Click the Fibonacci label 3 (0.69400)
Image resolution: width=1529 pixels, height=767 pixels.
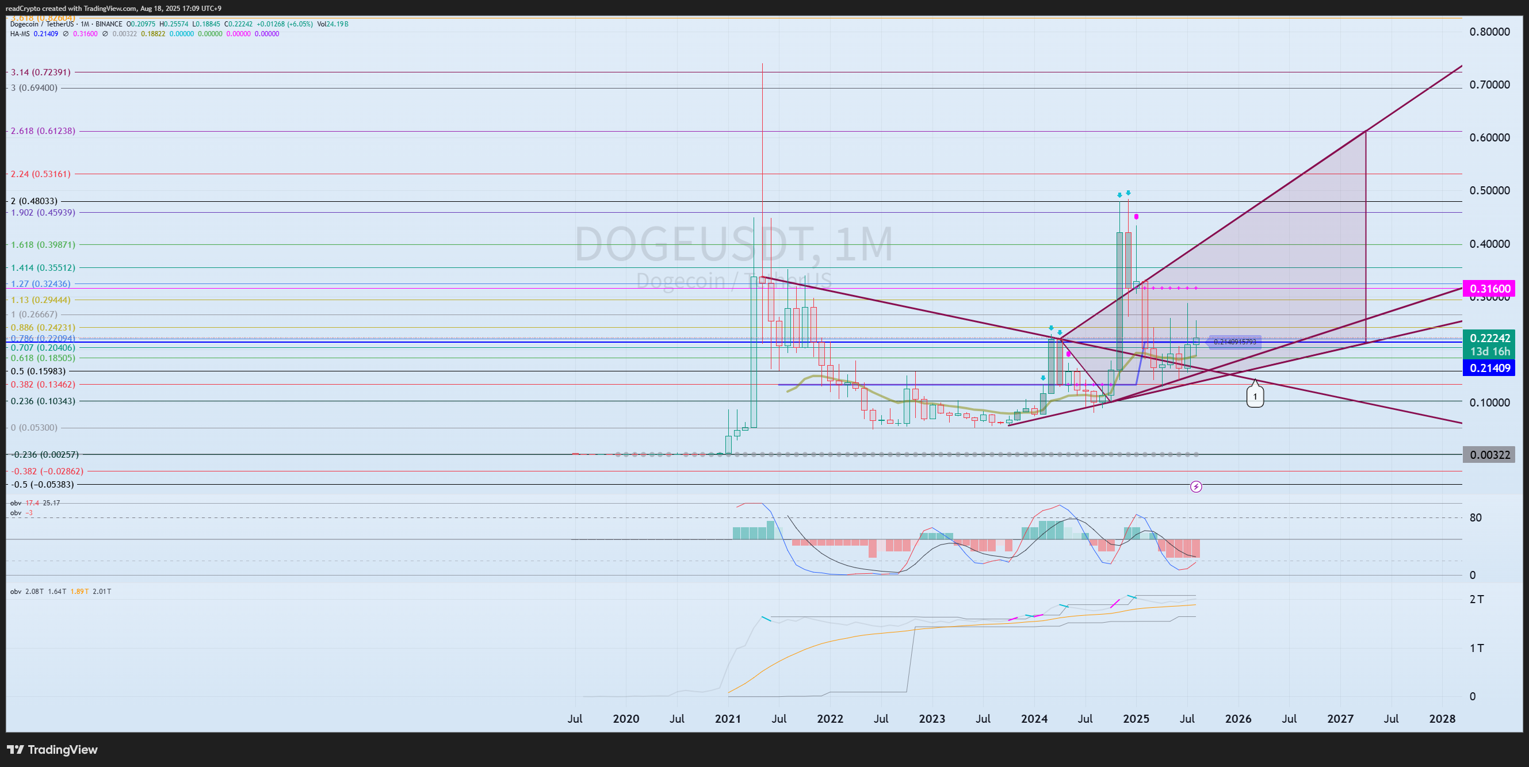34,88
